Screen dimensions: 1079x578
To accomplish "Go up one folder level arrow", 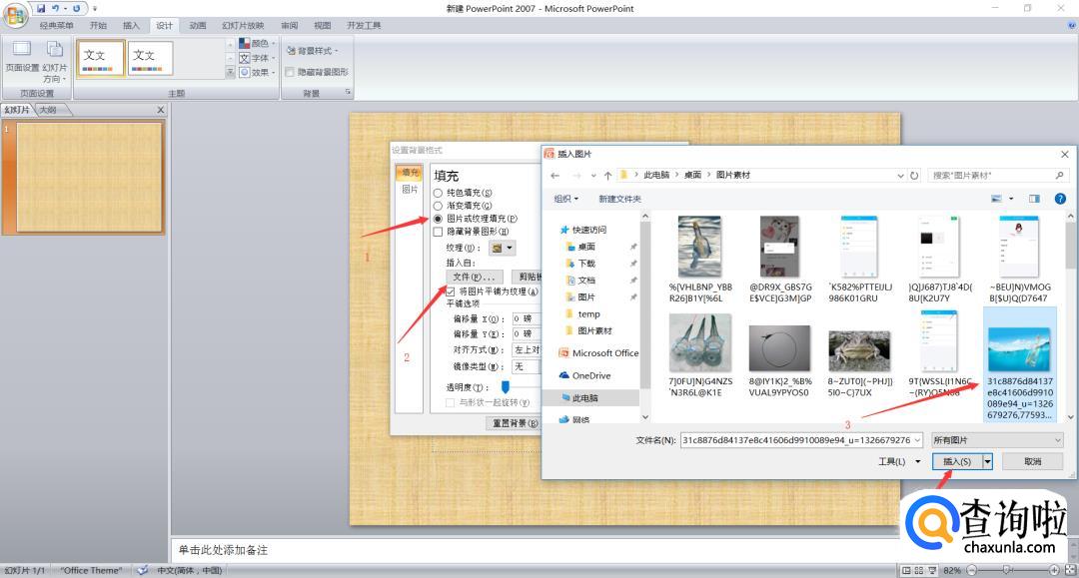I will (607, 176).
